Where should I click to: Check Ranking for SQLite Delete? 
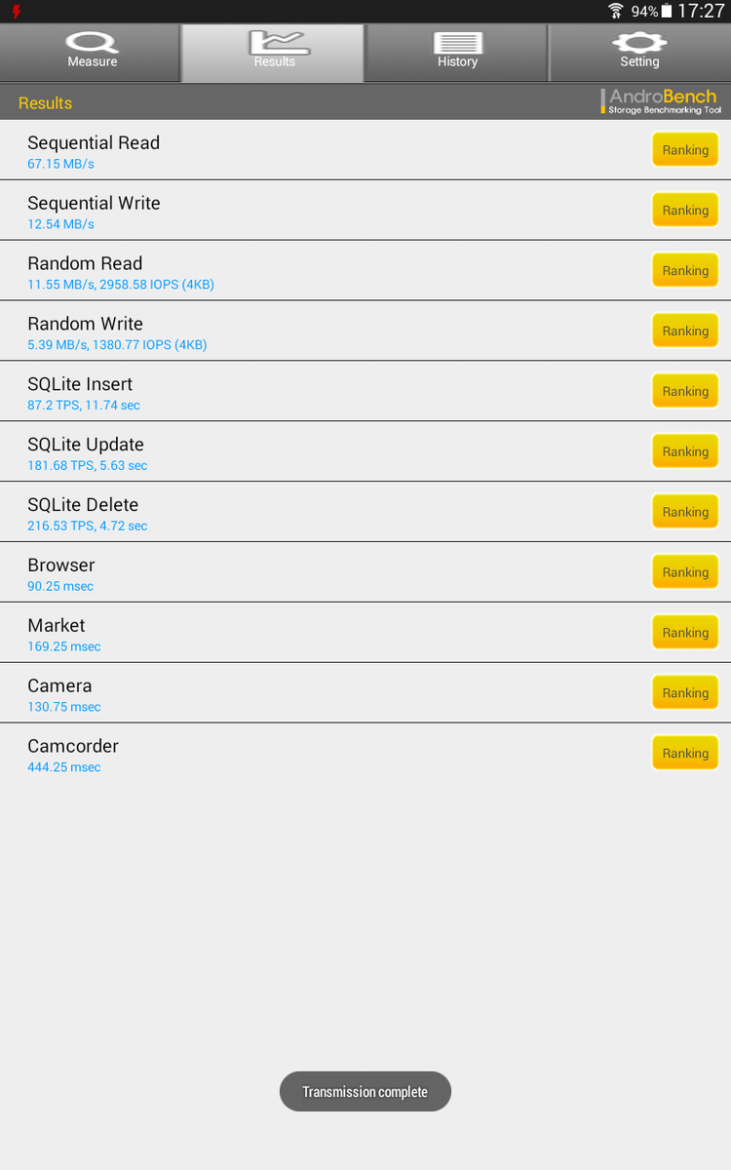point(685,513)
